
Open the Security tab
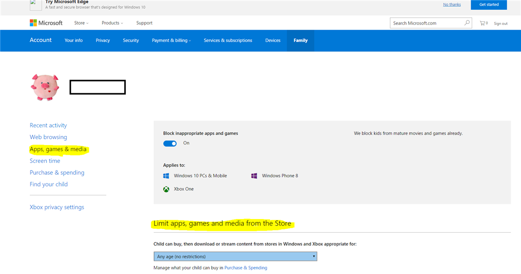point(131,41)
